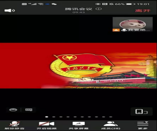
Task: Expand the 更多 more options menu
Action: point(143,125)
